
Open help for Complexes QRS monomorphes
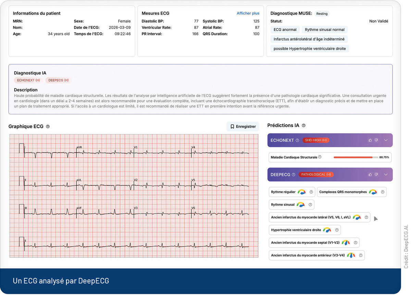pos(383,192)
